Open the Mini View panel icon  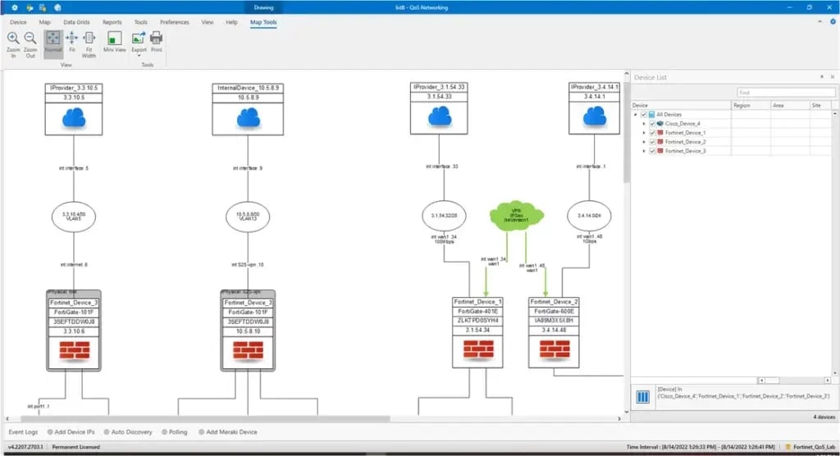point(114,39)
